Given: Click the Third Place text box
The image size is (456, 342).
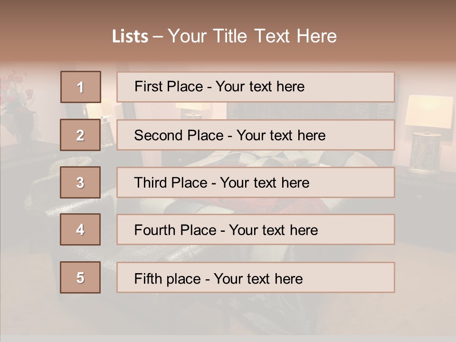Looking at the screenshot, I should pyautogui.click(x=256, y=182).
